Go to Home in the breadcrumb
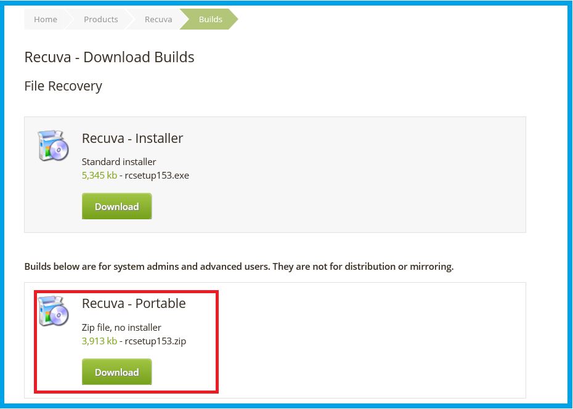 [46, 19]
